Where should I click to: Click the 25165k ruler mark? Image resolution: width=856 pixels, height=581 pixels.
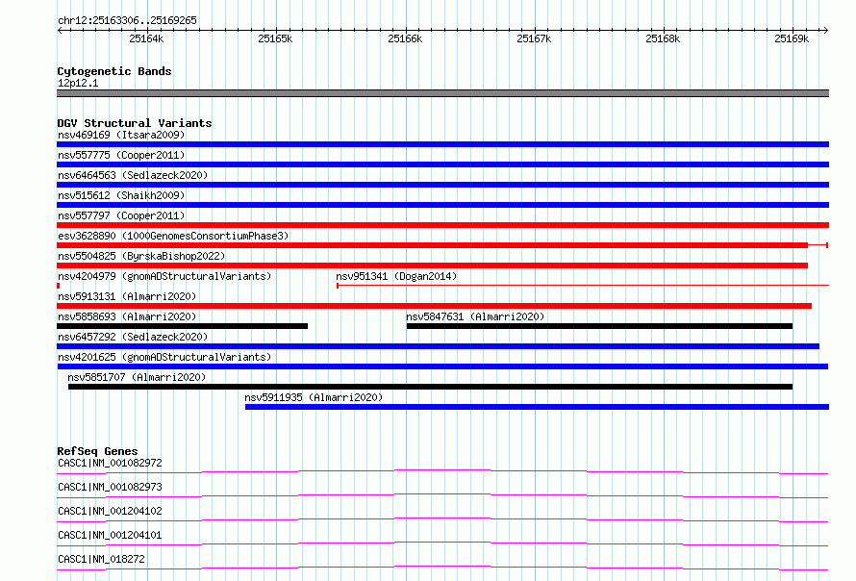tap(275, 38)
